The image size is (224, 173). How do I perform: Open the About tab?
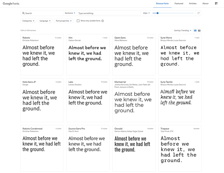205,4
